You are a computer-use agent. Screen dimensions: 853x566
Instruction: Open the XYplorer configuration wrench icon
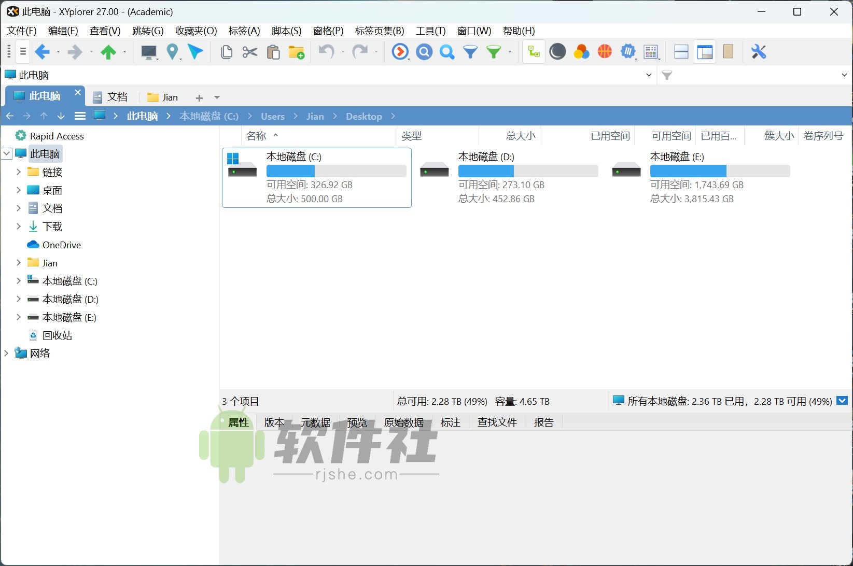point(759,52)
